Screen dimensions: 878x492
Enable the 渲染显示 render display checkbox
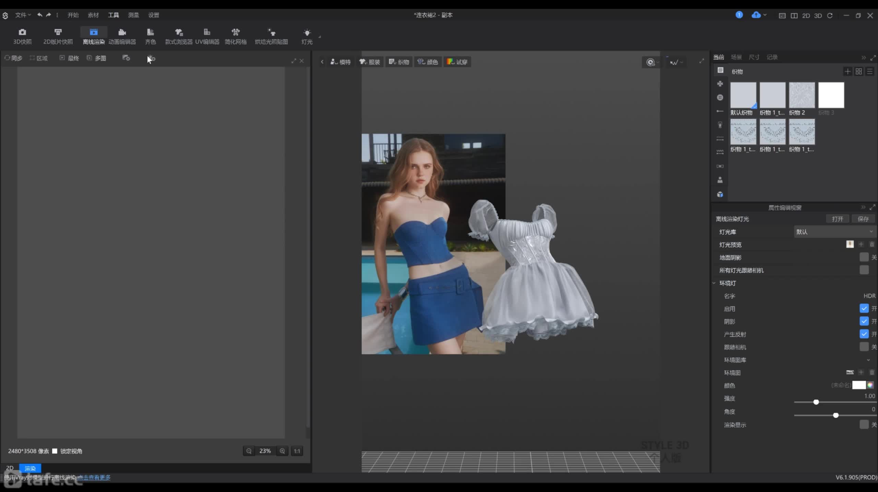[x=864, y=425]
